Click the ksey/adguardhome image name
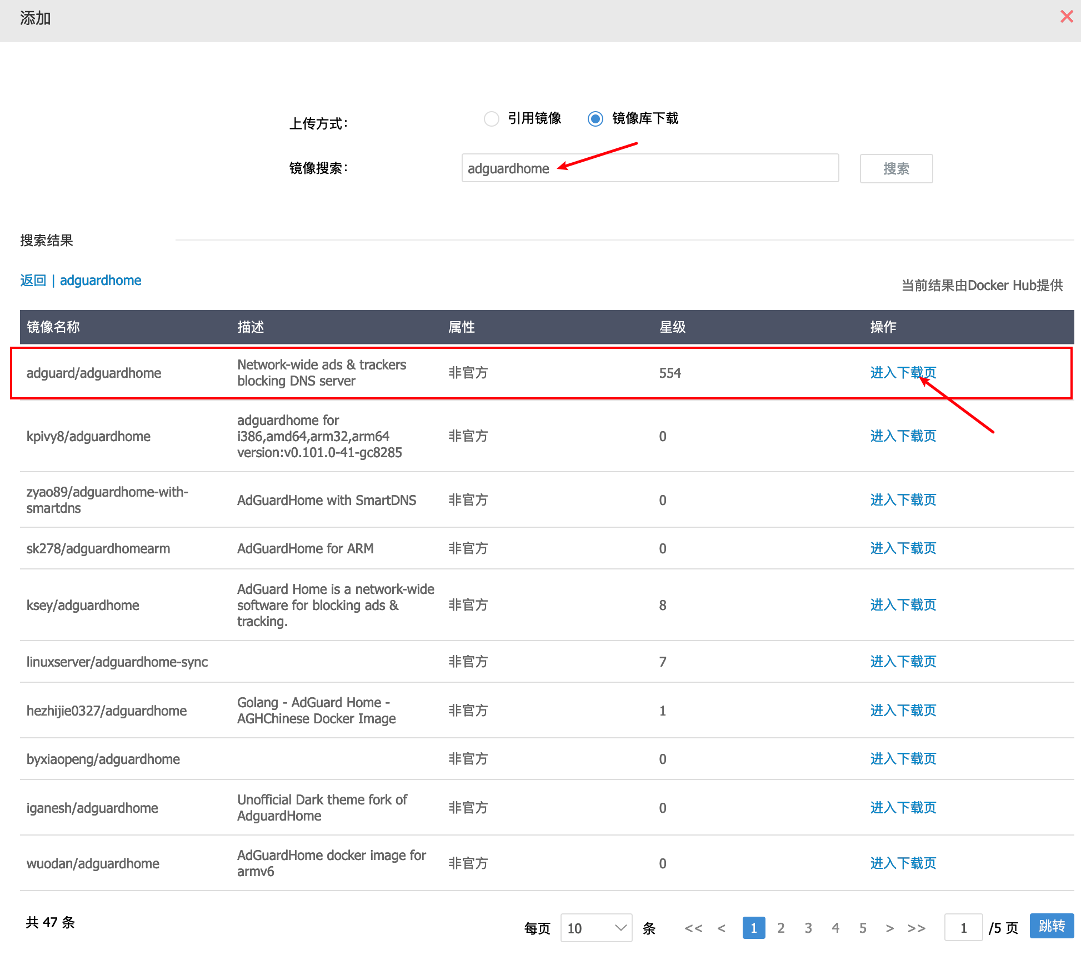The width and height of the screenshot is (1081, 970). pyautogui.click(x=83, y=605)
